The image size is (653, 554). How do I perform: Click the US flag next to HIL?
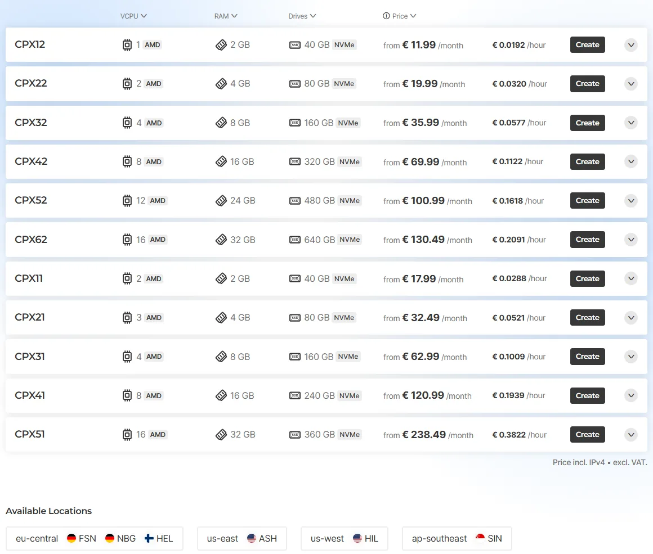pyautogui.click(x=357, y=538)
